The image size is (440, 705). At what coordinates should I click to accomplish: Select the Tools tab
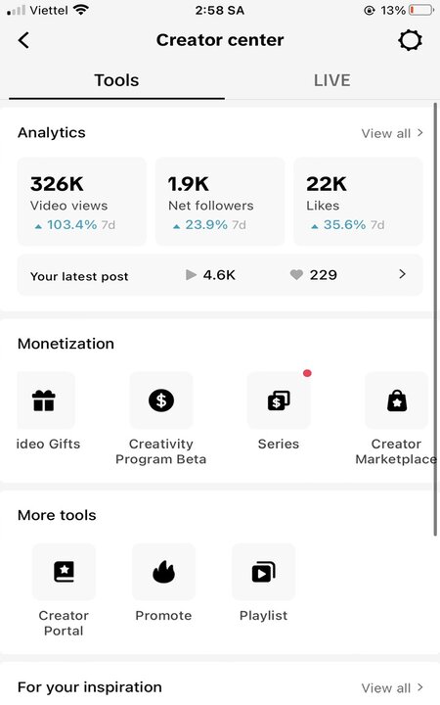coord(116,80)
